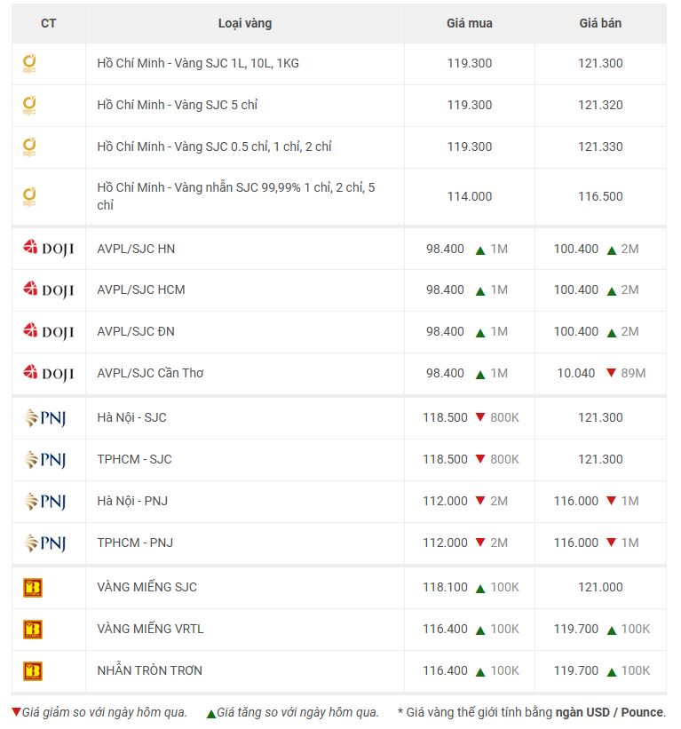Click sell price 100.400 in AVPL/SJC HCM row

576,289
